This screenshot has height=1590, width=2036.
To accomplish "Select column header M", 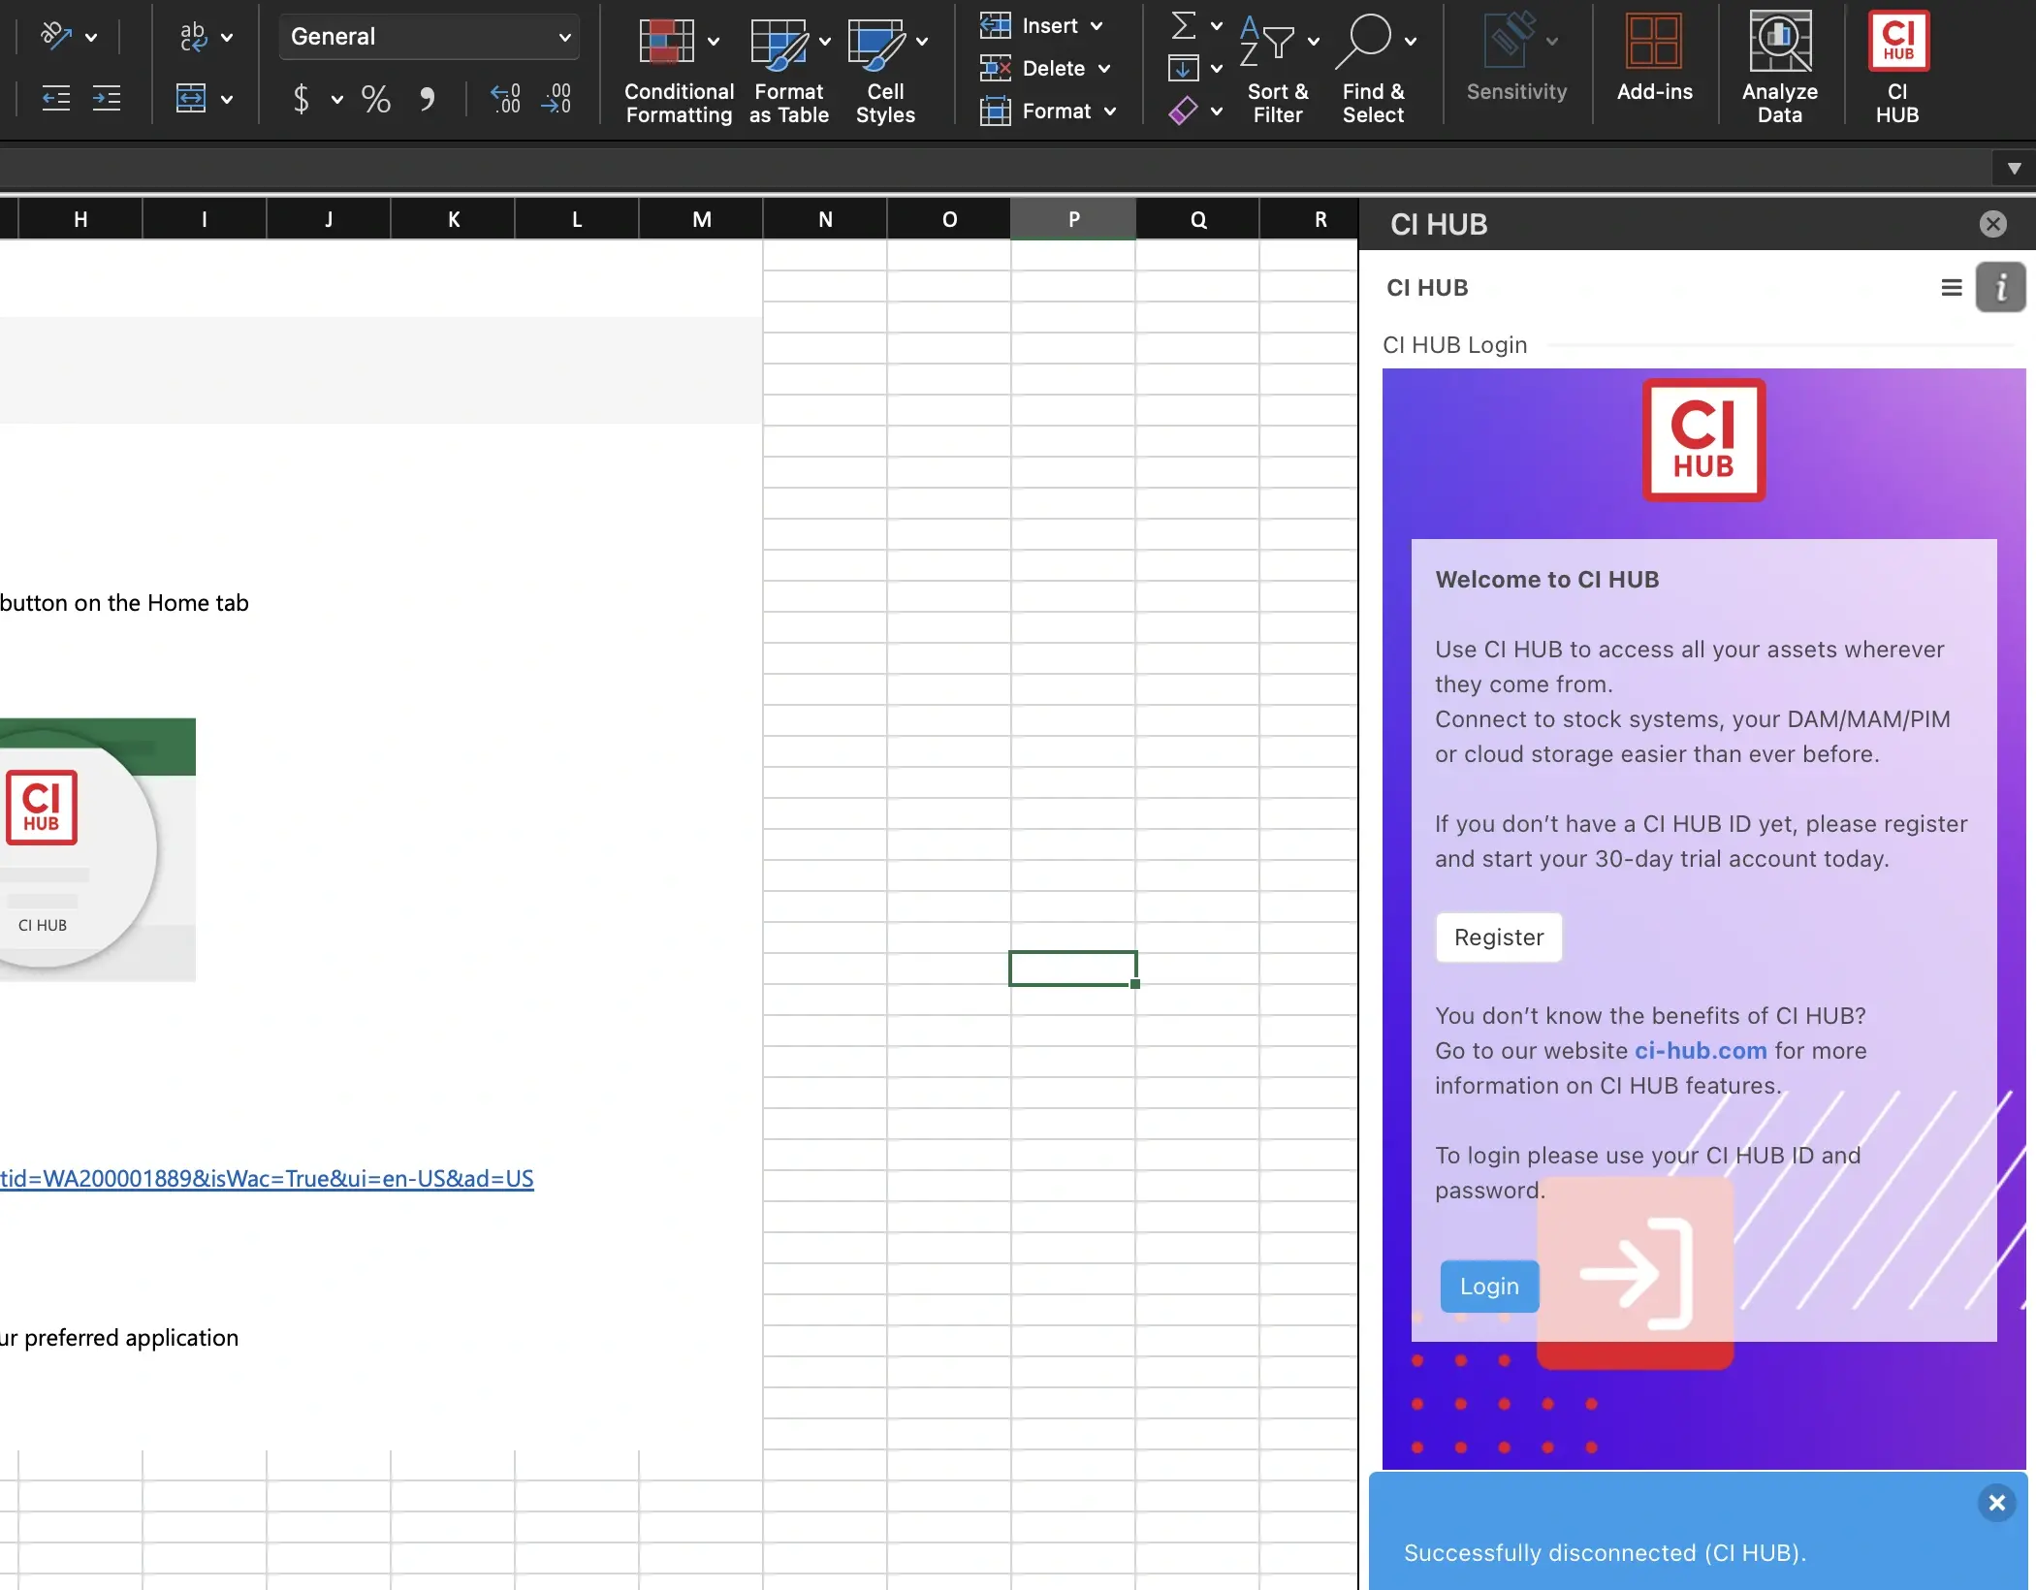I will [x=701, y=219].
